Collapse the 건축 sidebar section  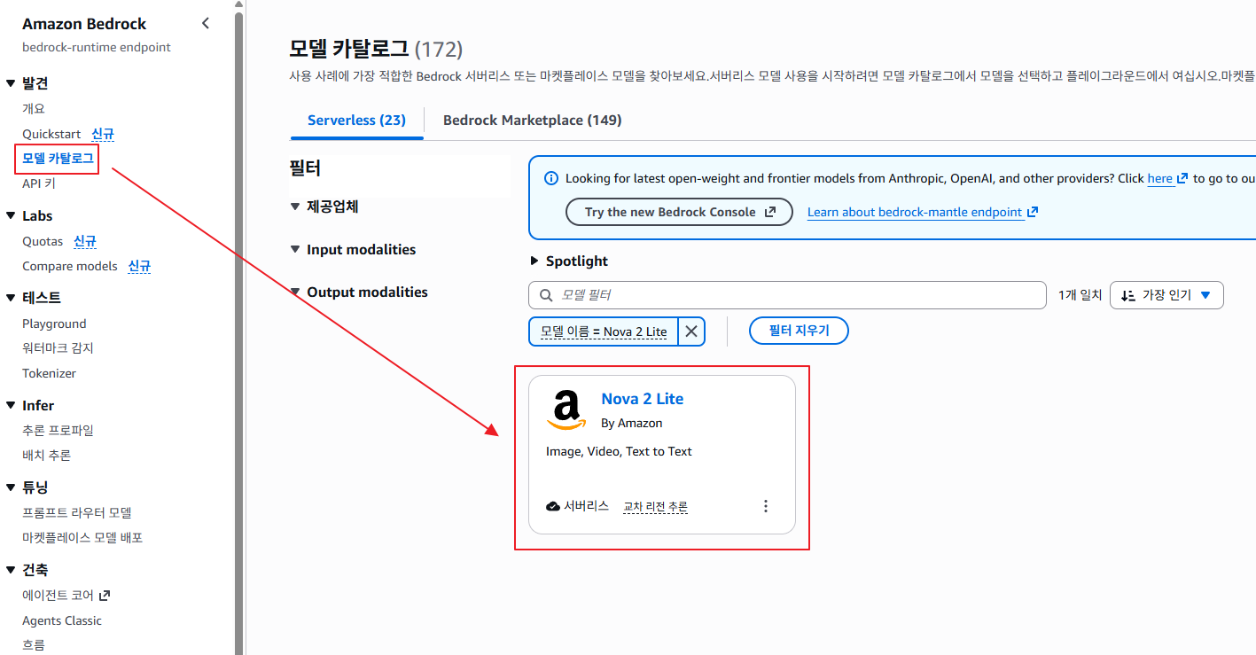12,570
